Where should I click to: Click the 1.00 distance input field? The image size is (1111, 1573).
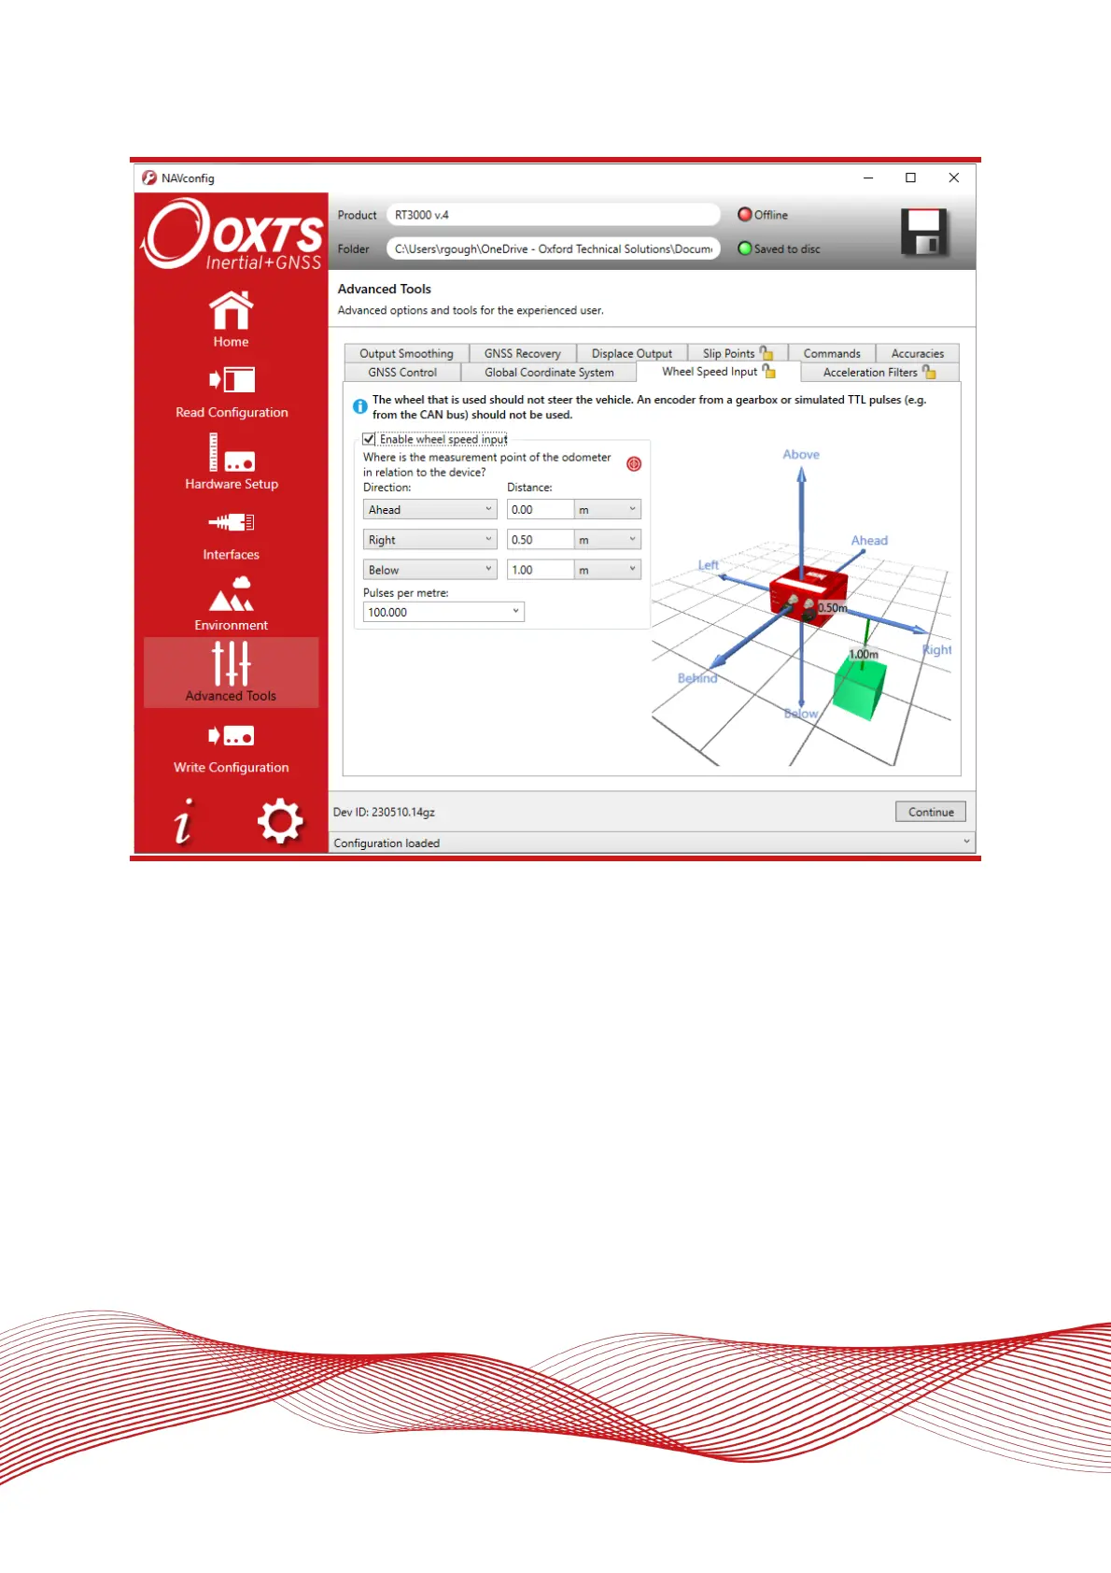[x=541, y=570]
